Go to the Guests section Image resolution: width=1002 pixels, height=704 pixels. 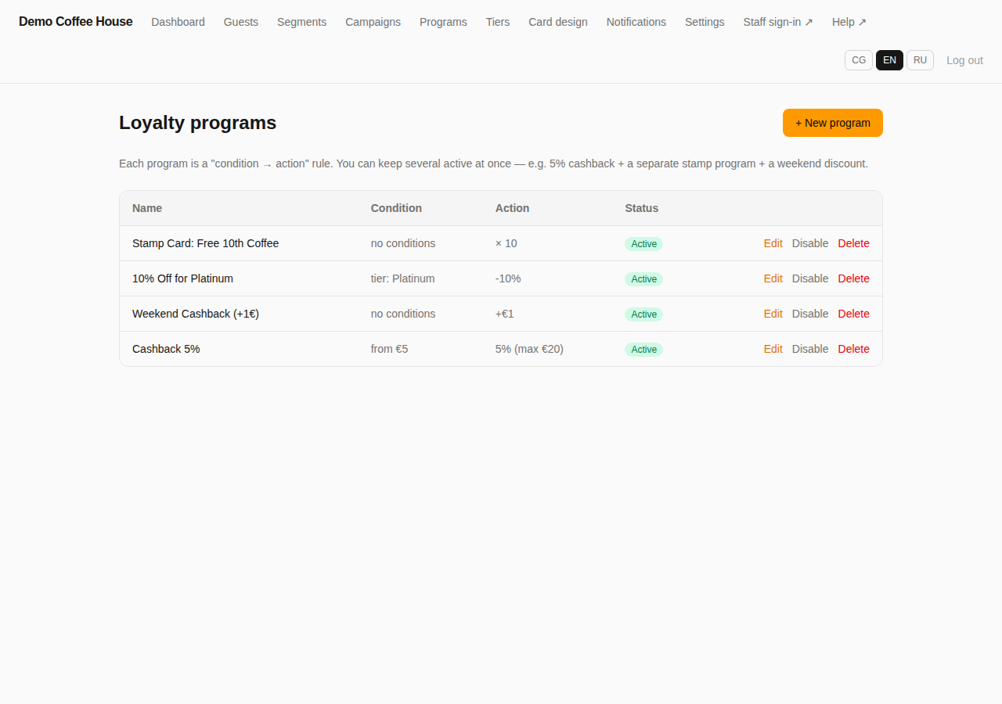point(240,22)
